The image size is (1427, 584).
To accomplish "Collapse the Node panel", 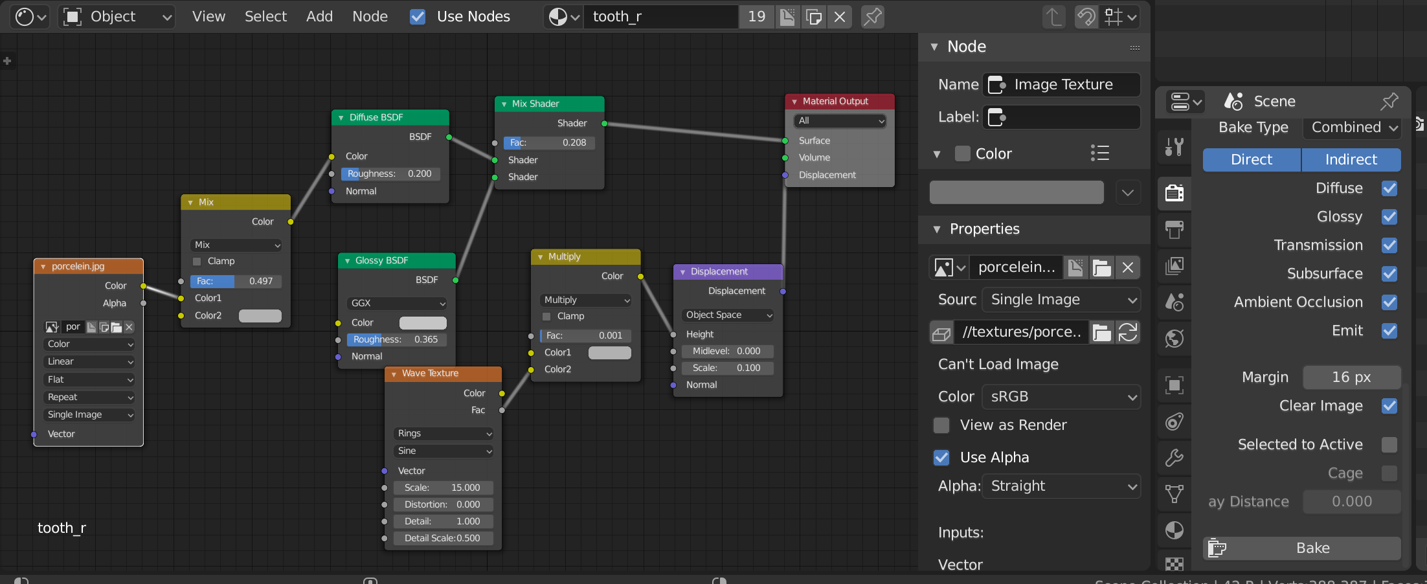I will (x=934, y=47).
